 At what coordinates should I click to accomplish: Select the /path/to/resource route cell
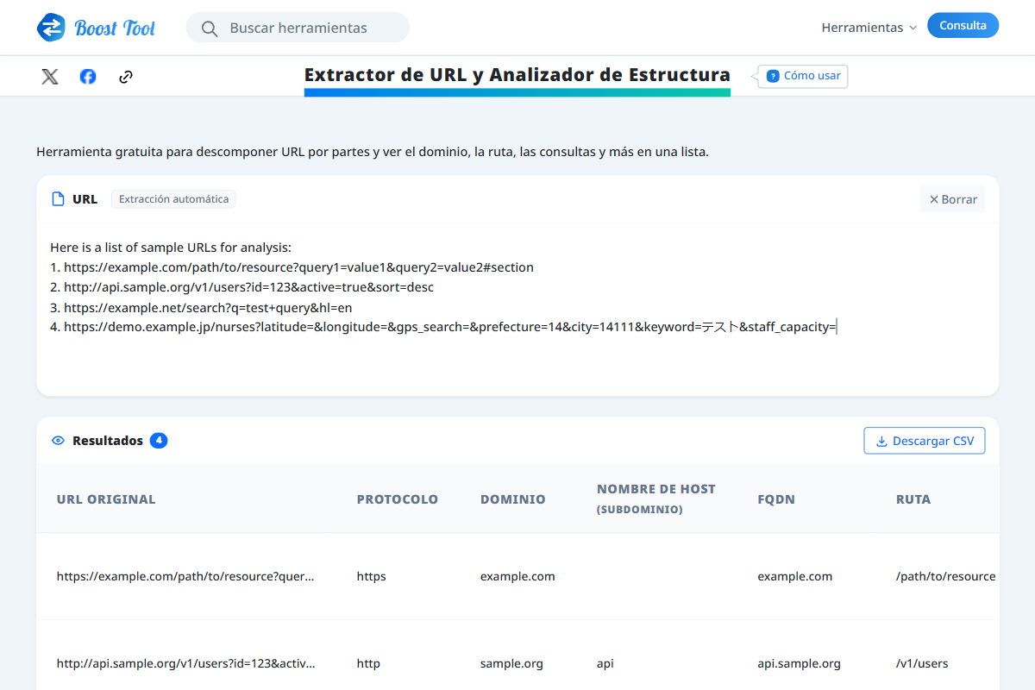pyautogui.click(x=946, y=576)
